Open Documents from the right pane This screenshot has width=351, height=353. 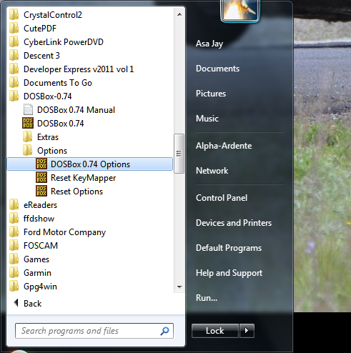217,69
